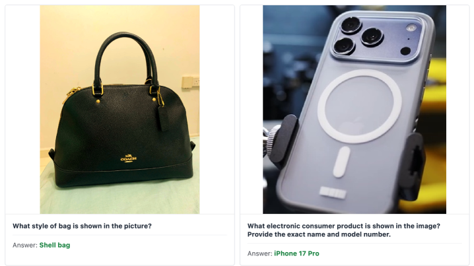The width and height of the screenshot is (474, 266).
Task: Click the right-side camera lens on phone
Action: (x=372, y=37)
